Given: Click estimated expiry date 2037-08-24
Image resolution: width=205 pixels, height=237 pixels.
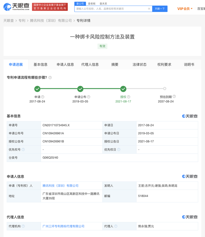Looking at the screenshot, I should pos(166,102).
